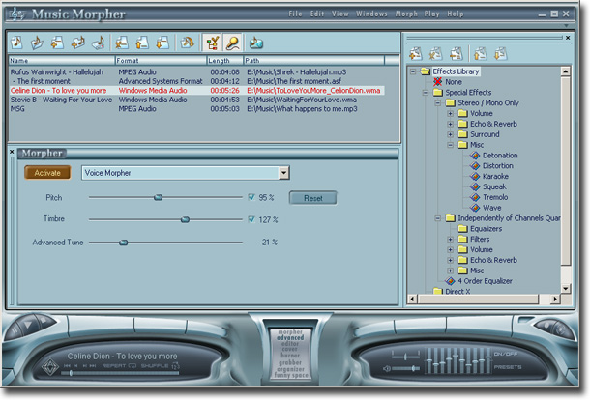Toggle REPEAT in the player display

[119, 366]
